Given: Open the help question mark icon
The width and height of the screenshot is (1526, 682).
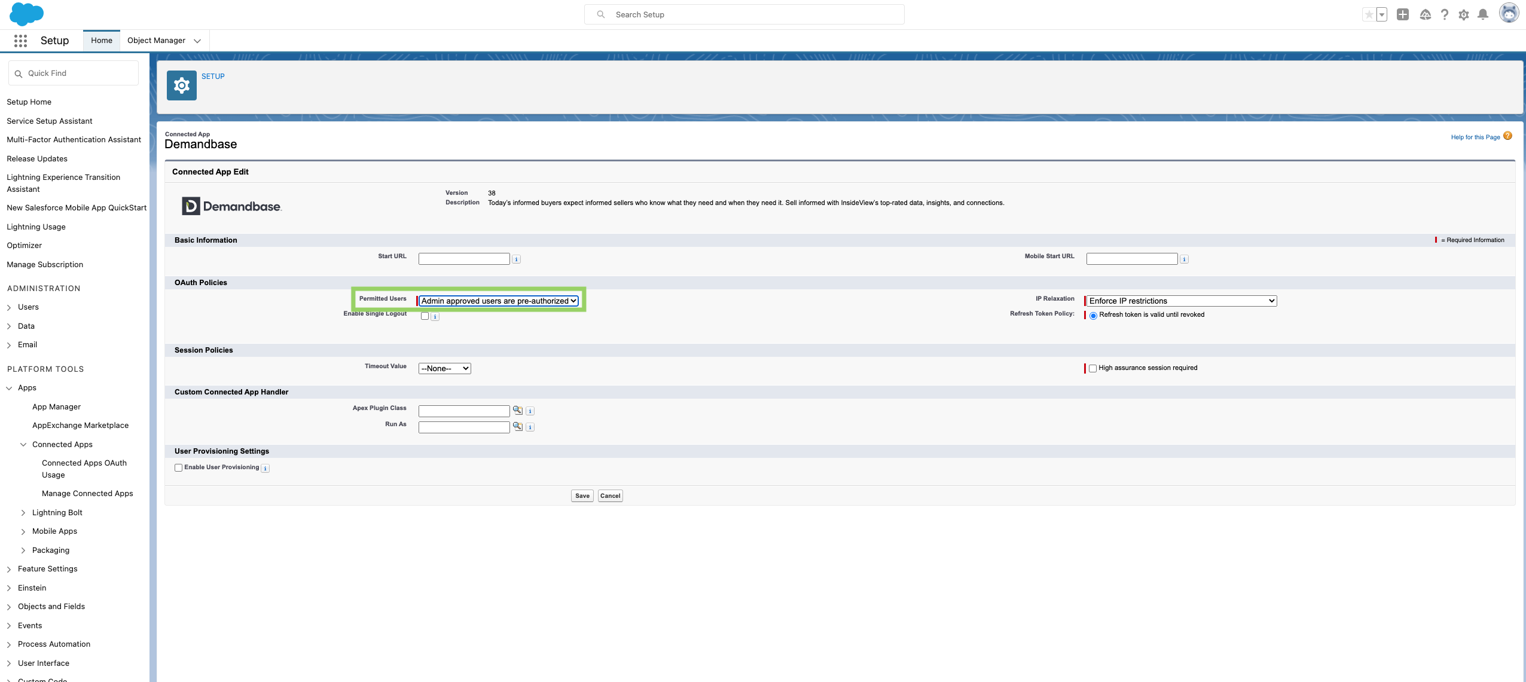Looking at the screenshot, I should pyautogui.click(x=1445, y=14).
